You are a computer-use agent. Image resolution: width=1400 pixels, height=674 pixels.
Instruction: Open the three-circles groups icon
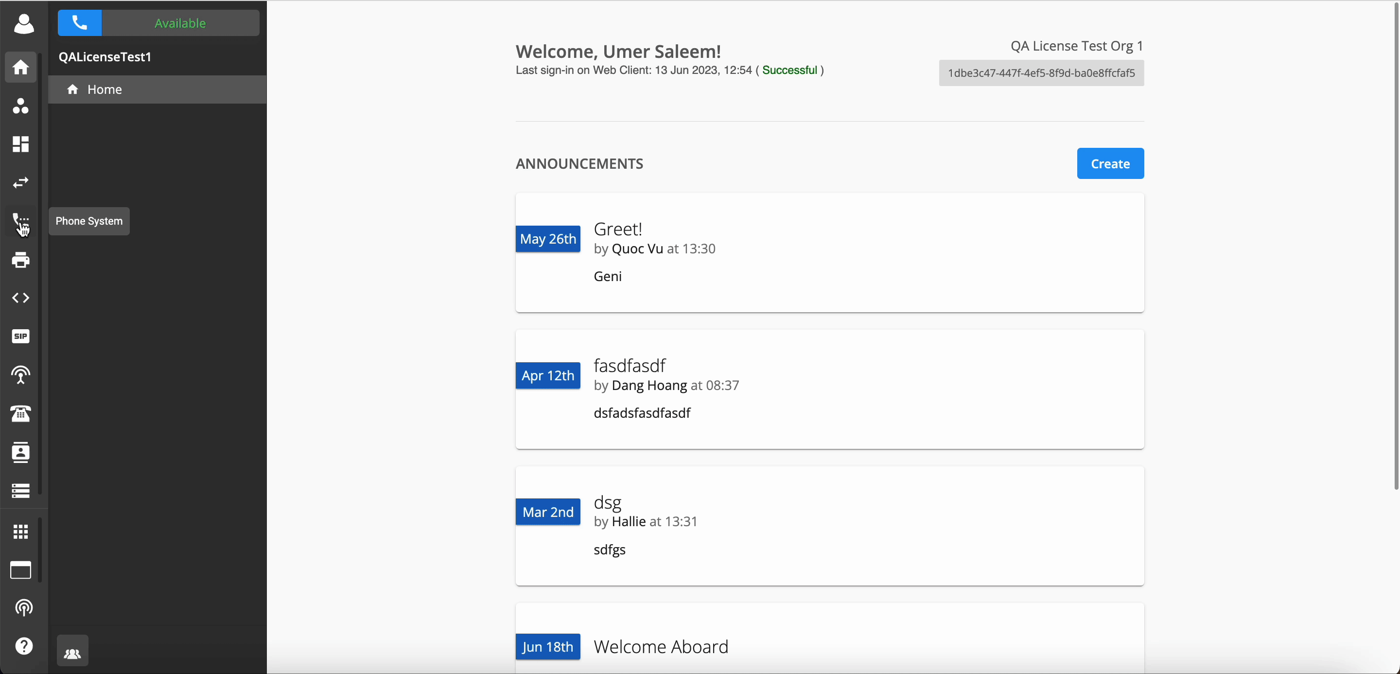[20, 106]
